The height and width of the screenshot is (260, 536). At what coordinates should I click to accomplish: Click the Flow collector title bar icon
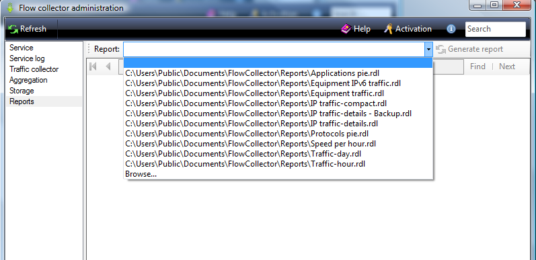coord(10,7)
